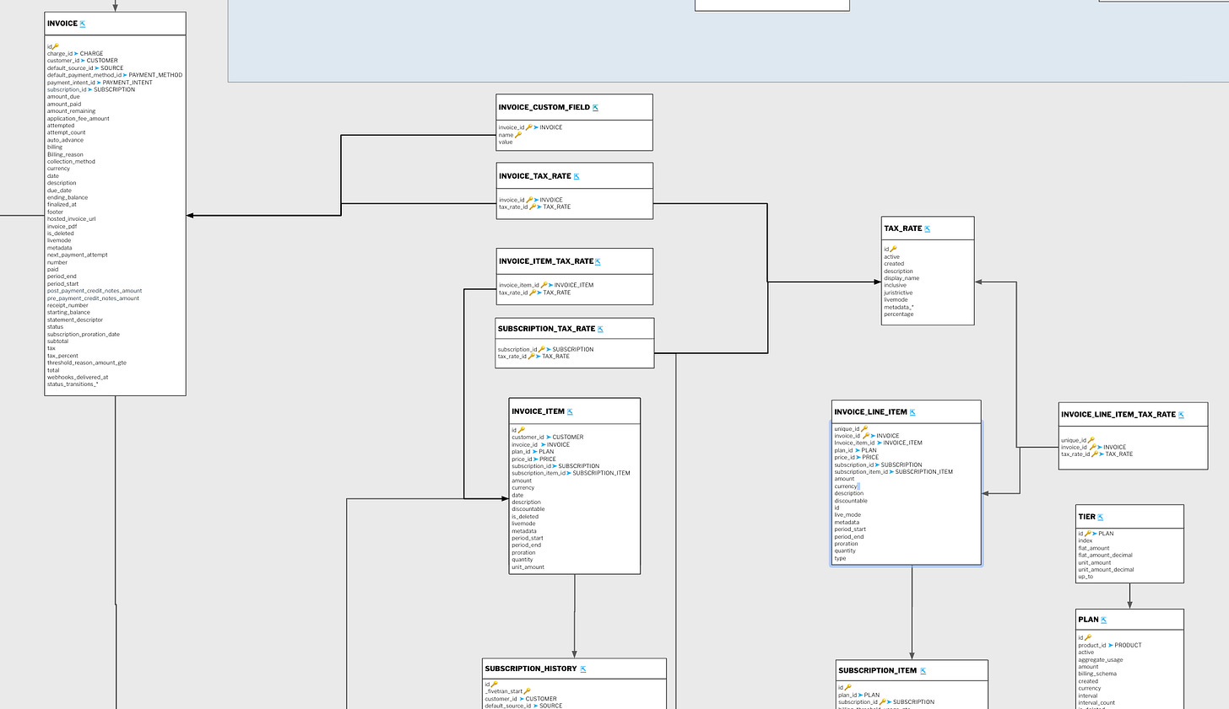This screenshot has width=1229, height=709.
Task: Click the key icon next to name in INVOICE_CUSTOM_FIELD
Action: [518, 135]
